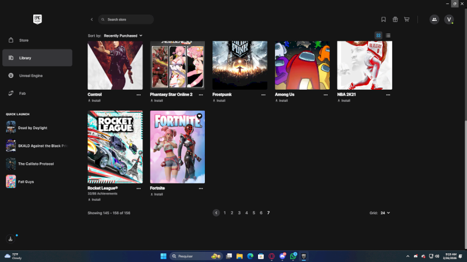
Task: Open the Rocket League cover art
Action: [115, 147]
